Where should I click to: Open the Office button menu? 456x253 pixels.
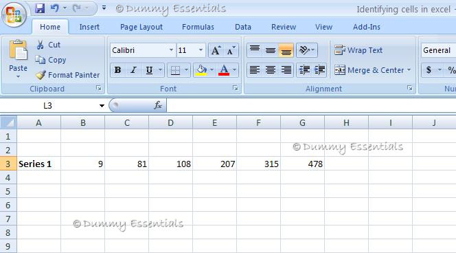coord(14,14)
